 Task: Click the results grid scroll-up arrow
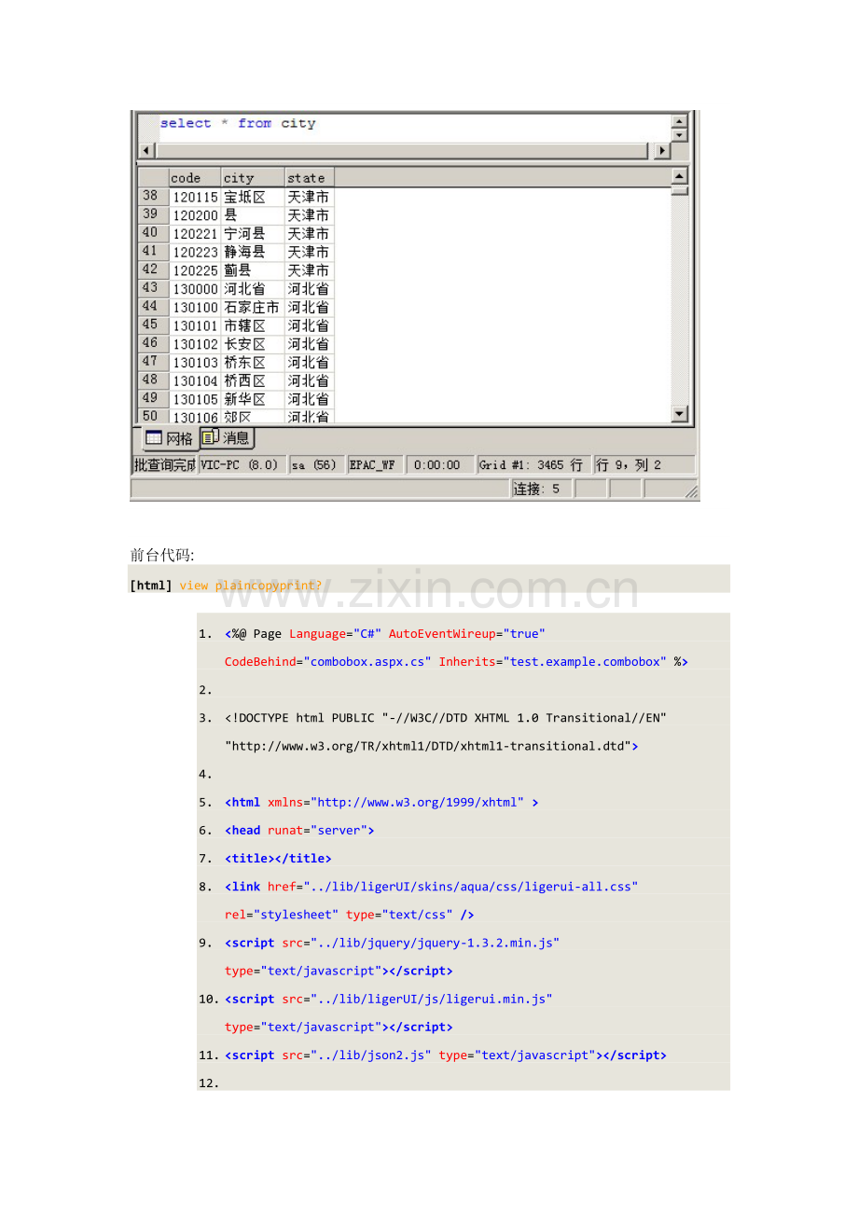coord(680,176)
